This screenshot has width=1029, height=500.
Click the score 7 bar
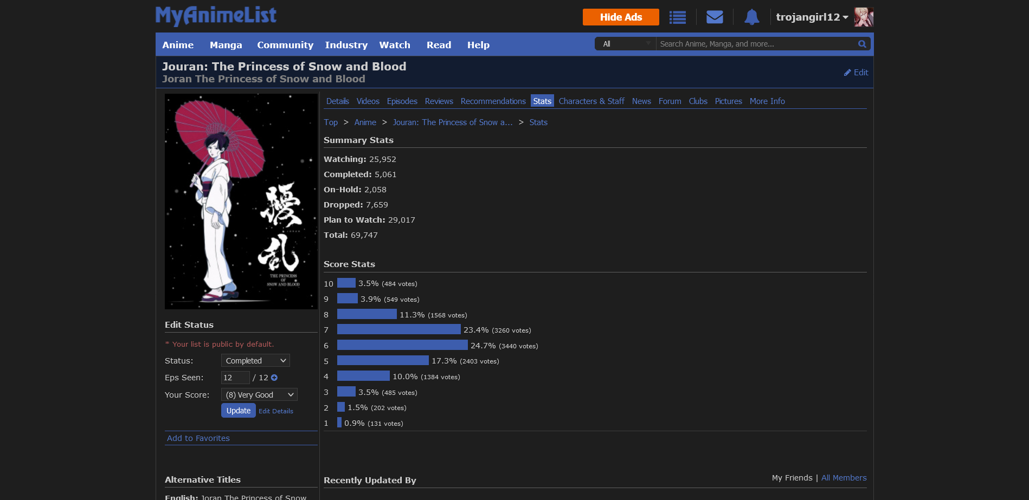[399, 329]
